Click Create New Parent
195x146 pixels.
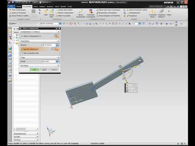(64, 10)
